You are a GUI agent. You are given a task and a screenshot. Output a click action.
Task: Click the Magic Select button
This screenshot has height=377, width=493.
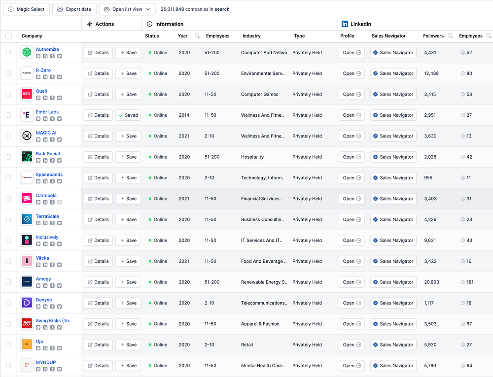coord(26,9)
